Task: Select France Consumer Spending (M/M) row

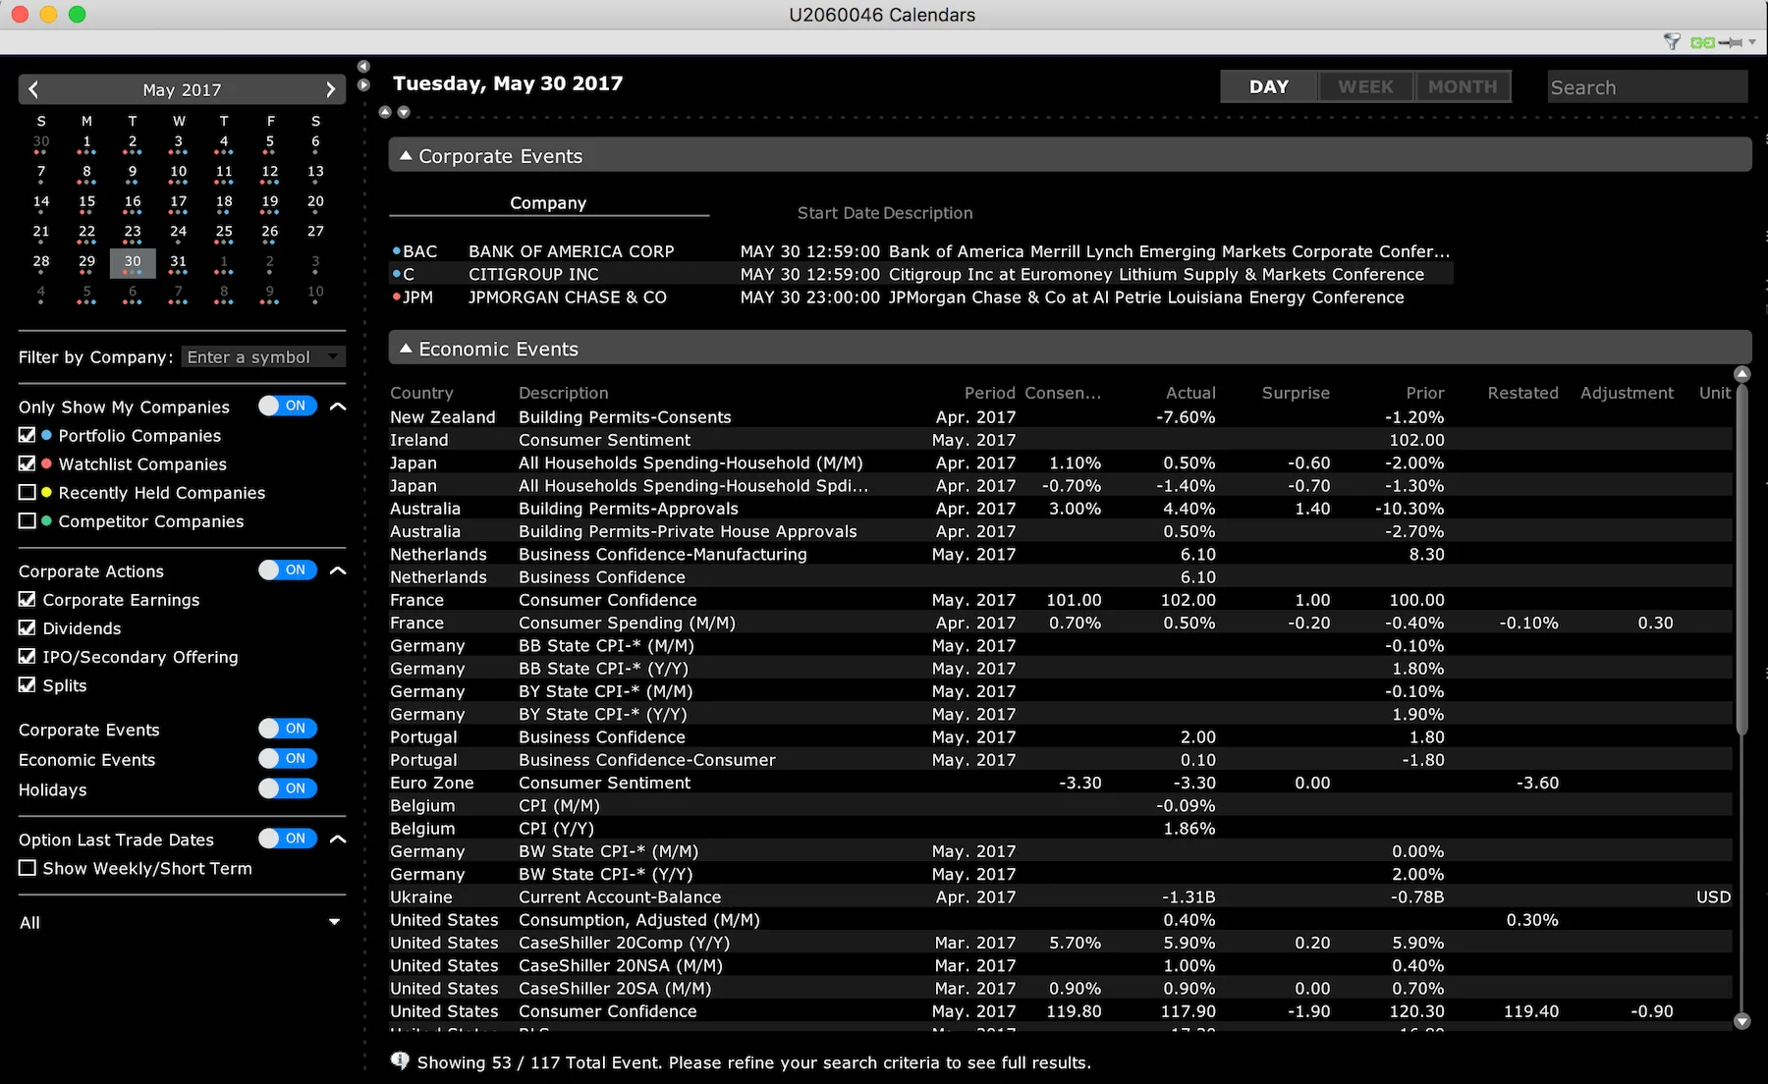Action: point(1061,623)
